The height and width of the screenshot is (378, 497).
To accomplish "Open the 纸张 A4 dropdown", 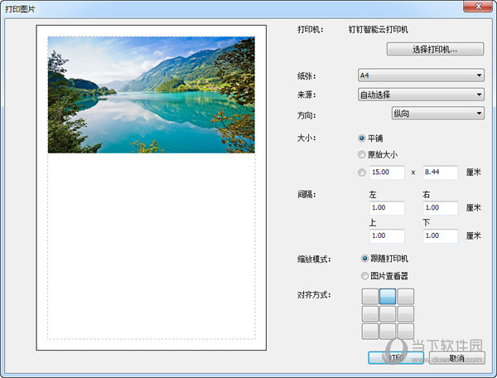I will [421, 75].
